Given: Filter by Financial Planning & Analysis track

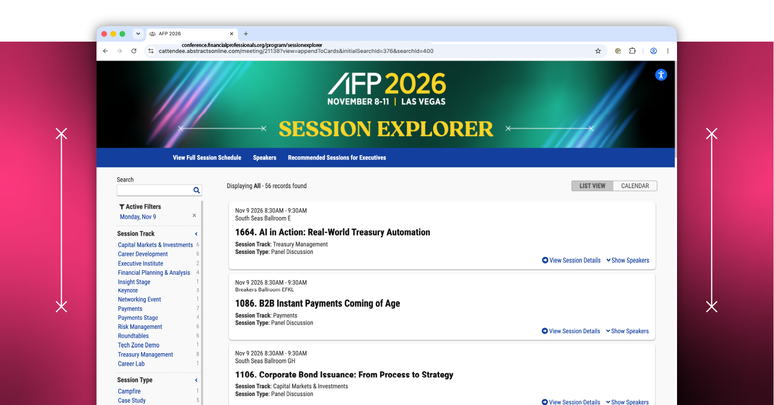Looking at the screenshot, I should 154,273.
